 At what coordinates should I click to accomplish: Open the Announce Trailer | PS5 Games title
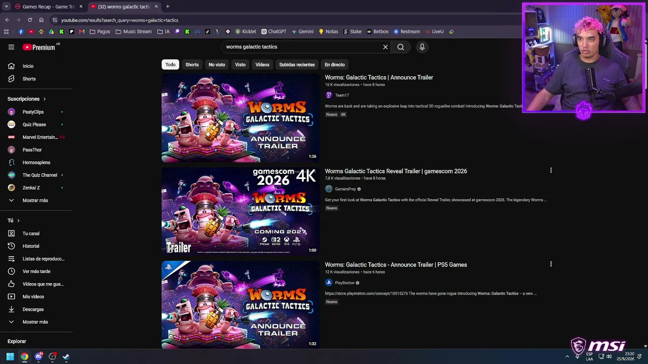396,264
